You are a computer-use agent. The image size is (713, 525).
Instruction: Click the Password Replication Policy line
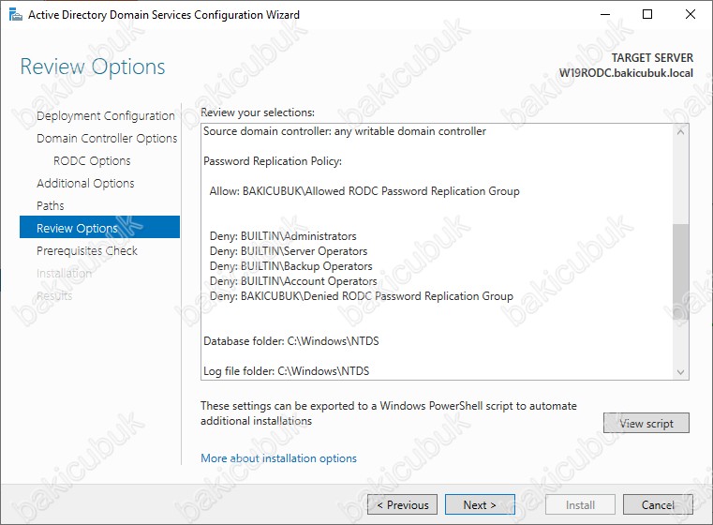273,161
